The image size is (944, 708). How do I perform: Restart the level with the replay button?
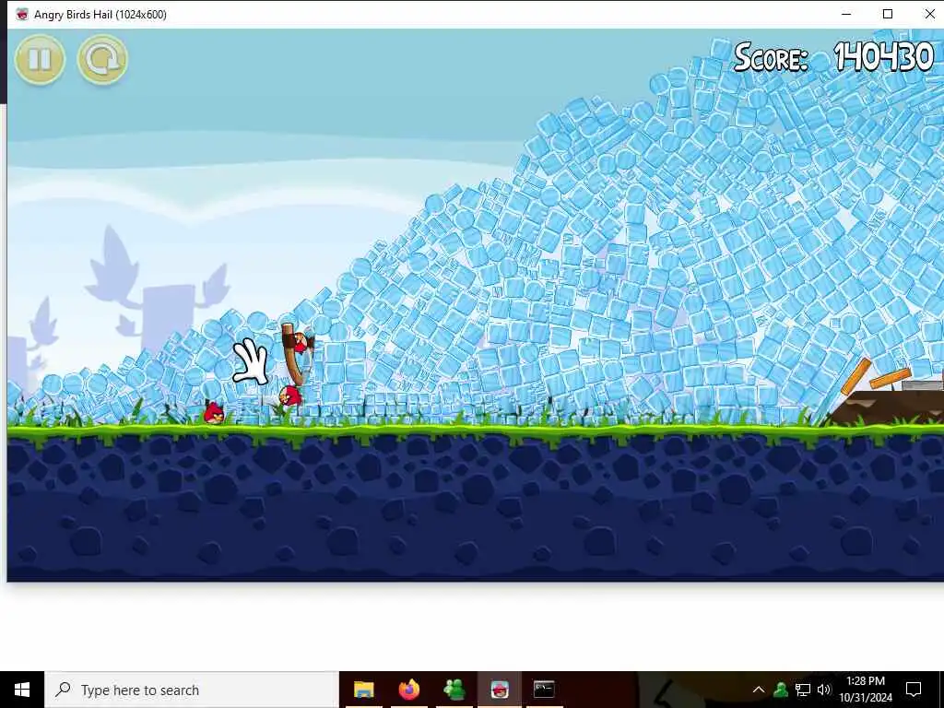[102, 59]
